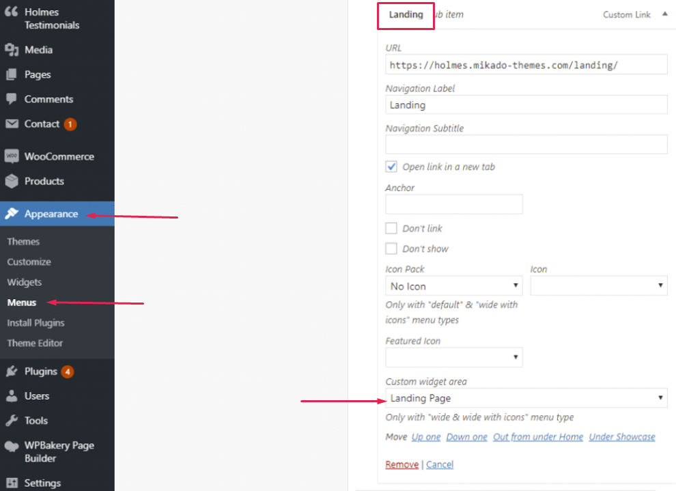676x491 pixels.
Task: Open the Icon Pack dropdown
Action: point(454,286)
